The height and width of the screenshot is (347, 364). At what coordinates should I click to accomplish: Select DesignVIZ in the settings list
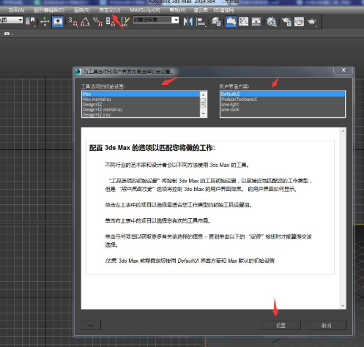tap(141, 105)
